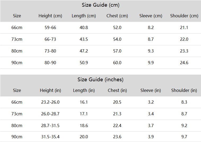Select the 17.1 length in inches
The image size is (201, 142).
(84, 114)
